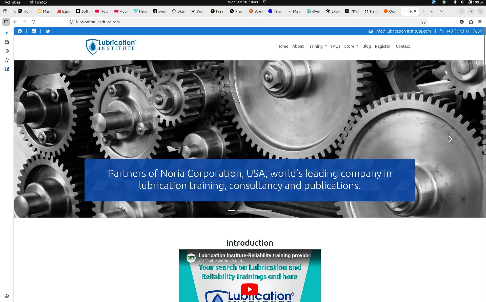Click the YouTube video title link

(x=254, y=255)
